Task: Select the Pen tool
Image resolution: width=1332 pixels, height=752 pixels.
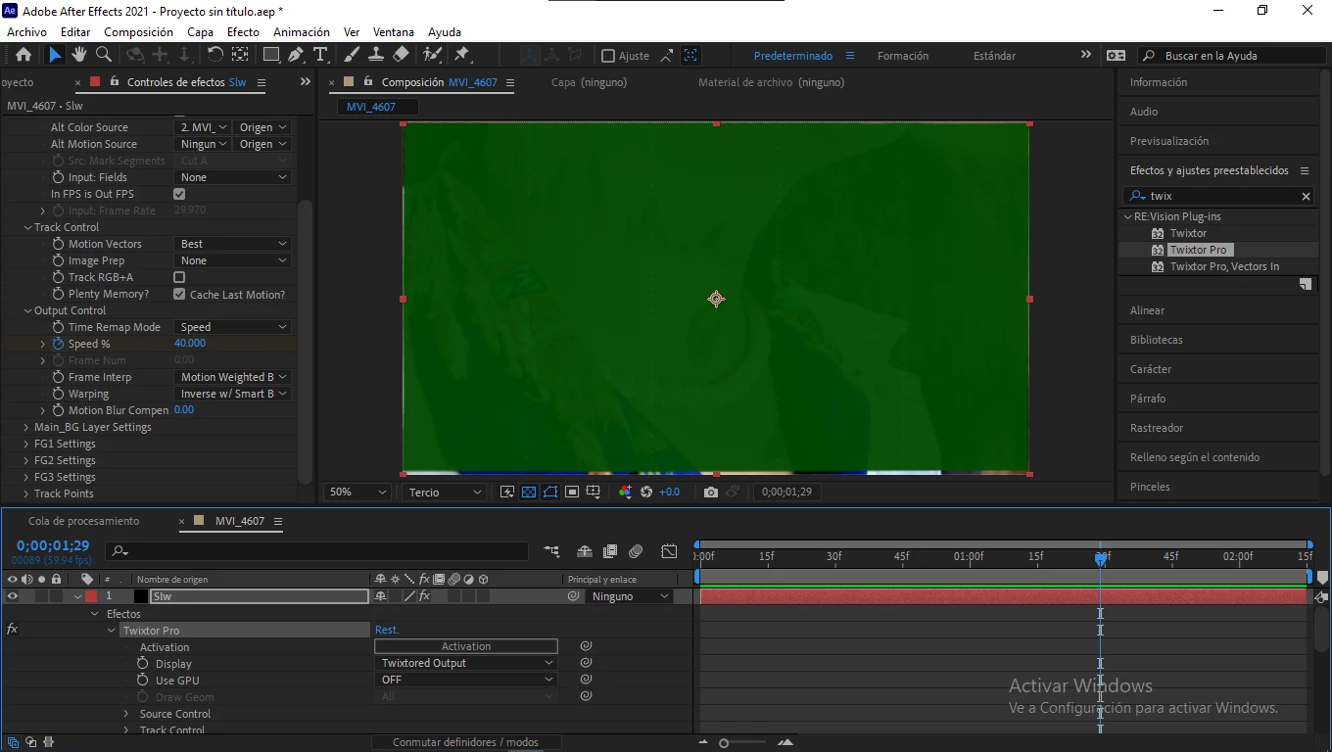Action: coord(296,55)
